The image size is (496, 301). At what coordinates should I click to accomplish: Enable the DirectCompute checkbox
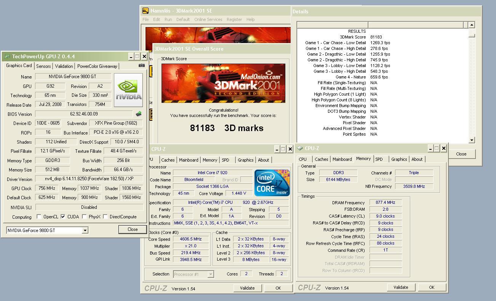[x=106, y=217]
